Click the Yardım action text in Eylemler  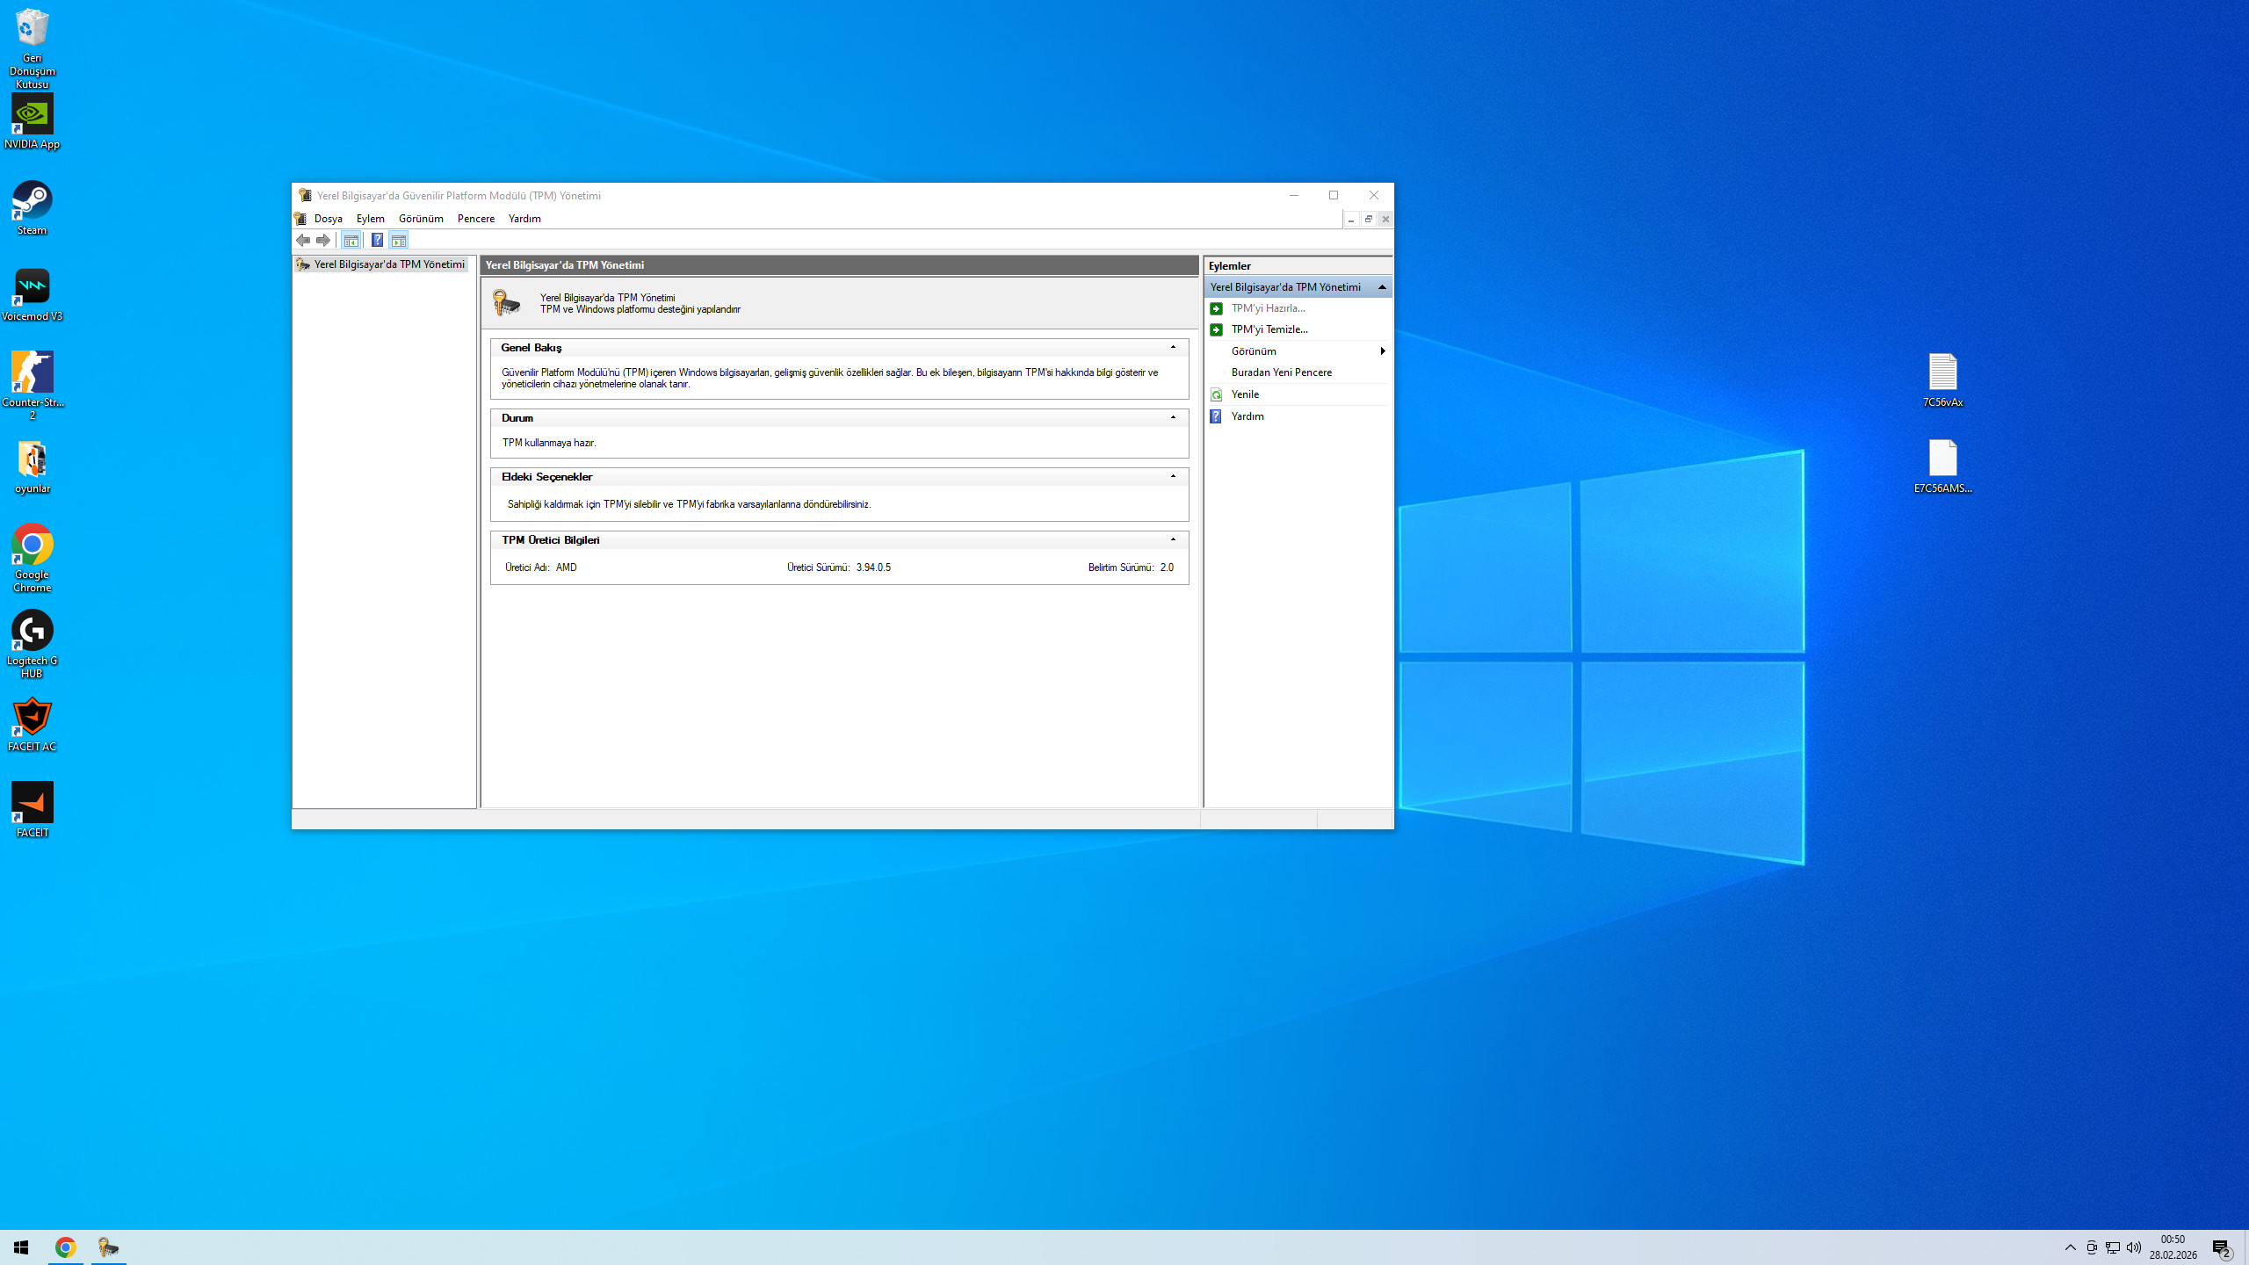coord(1247,416)
